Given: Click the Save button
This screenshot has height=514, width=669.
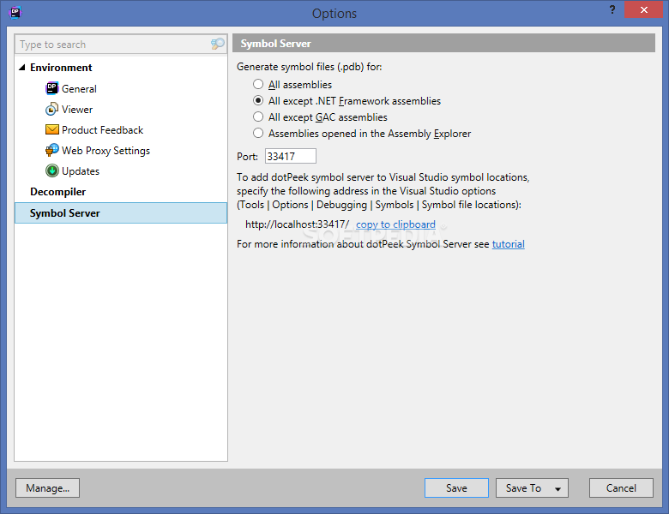Looking at the screenshot, I should click(x=456, y=487).
